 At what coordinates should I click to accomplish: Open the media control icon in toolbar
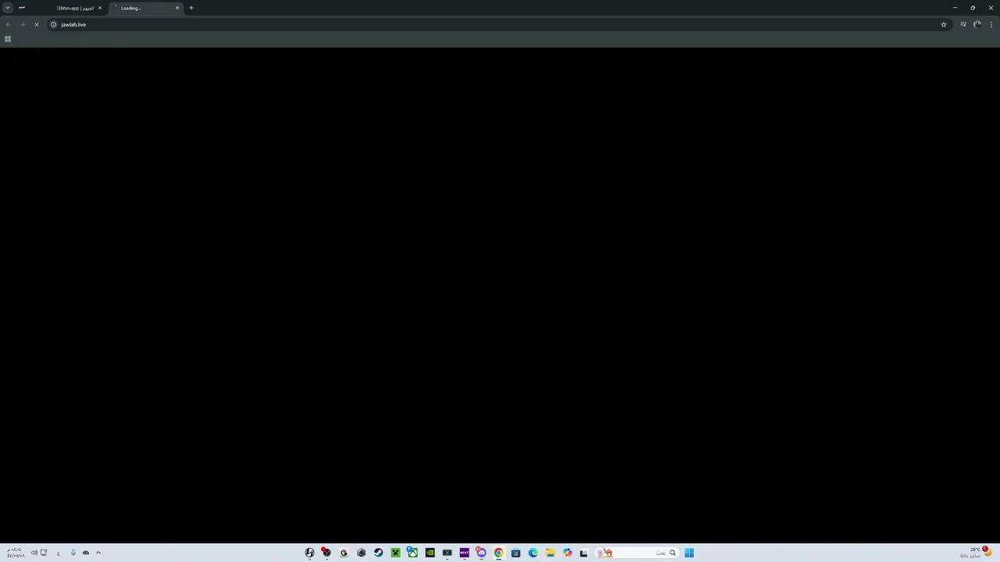(963, 24)
